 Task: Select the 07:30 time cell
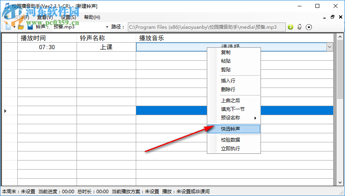tap(47, 47)
